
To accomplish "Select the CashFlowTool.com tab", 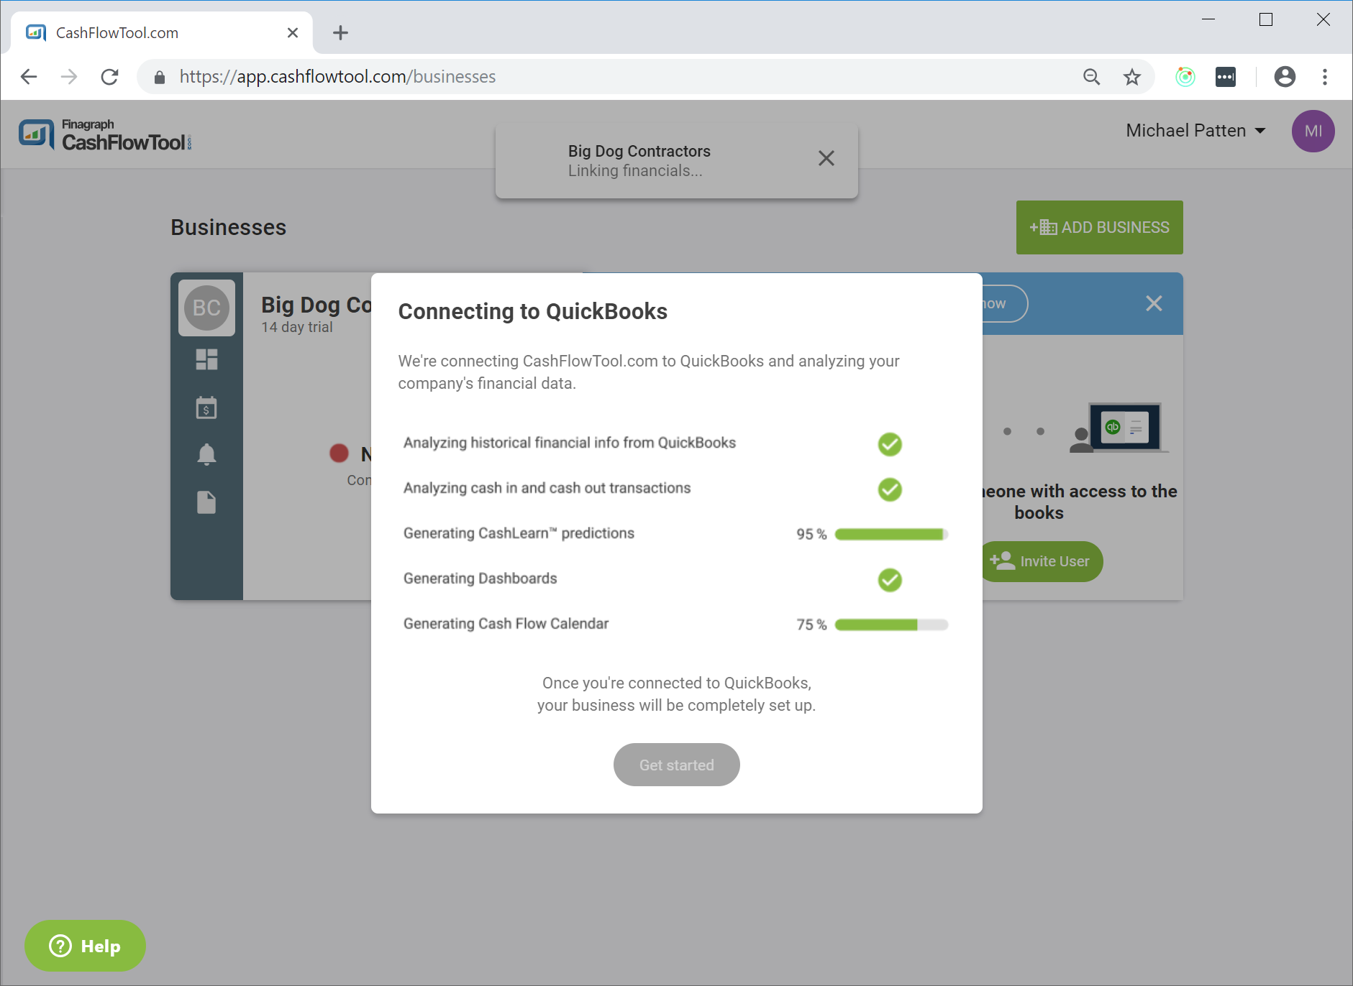I will 163,33.
